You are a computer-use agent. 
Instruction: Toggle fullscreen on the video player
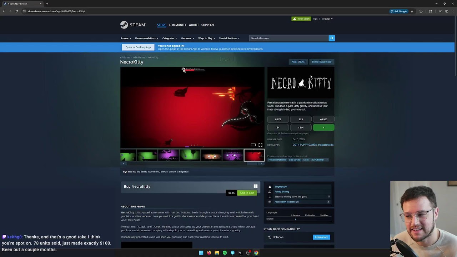[260, 145]
